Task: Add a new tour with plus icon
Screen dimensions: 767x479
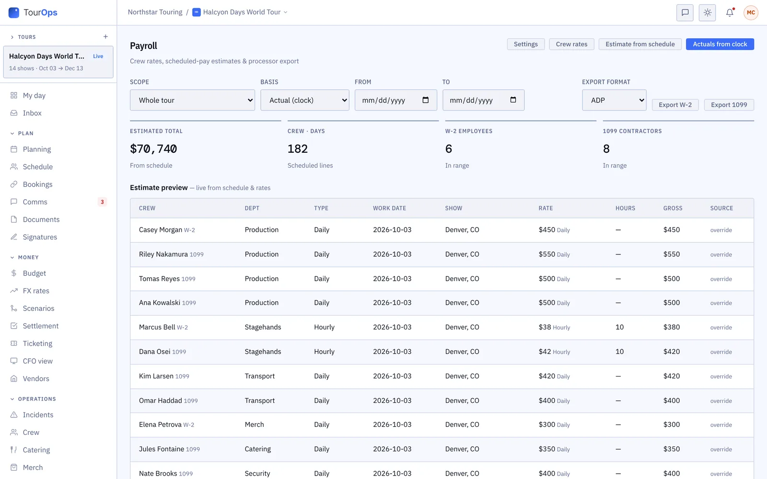Action: click(105, 37)
